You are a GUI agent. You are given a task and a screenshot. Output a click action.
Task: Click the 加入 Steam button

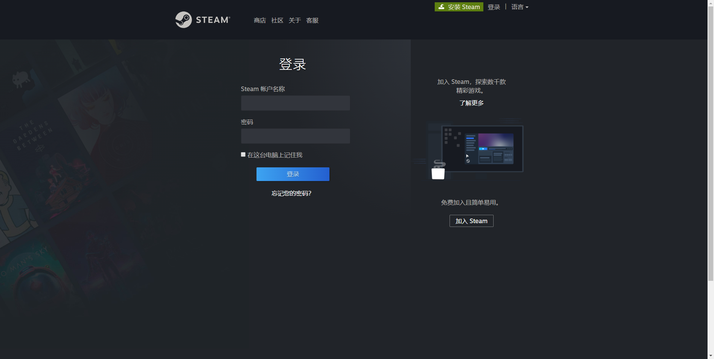point(471,221)
